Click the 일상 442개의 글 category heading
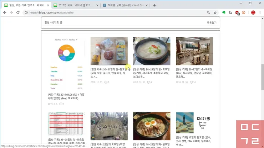 click(54, 22)
